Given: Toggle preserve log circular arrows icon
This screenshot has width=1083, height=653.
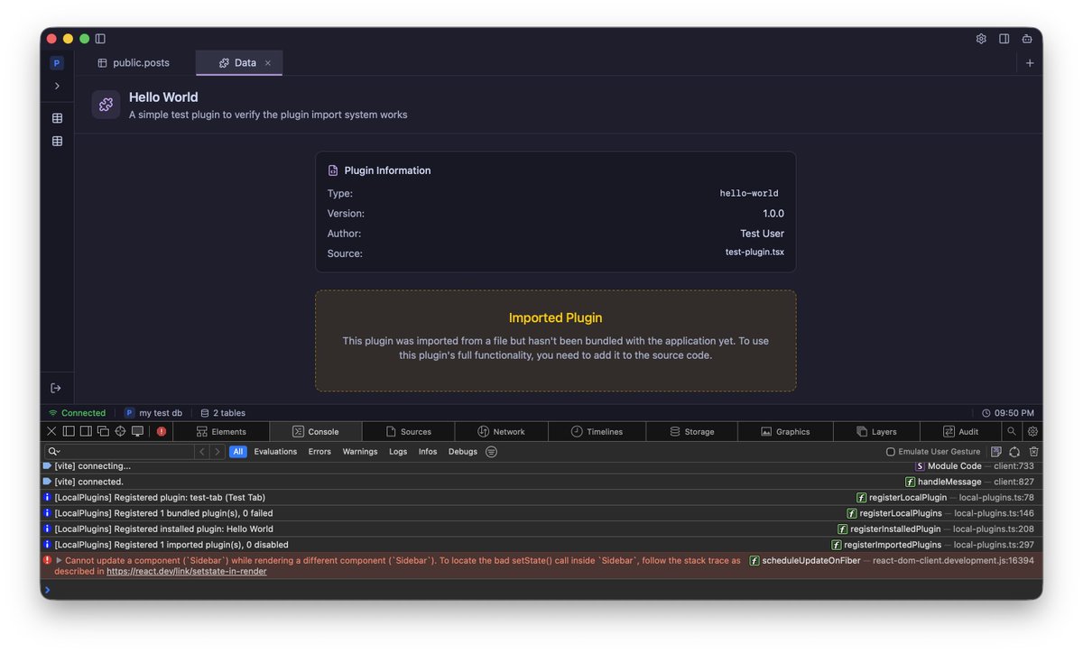Looking at the screenshot, I should pos(1014,451).
